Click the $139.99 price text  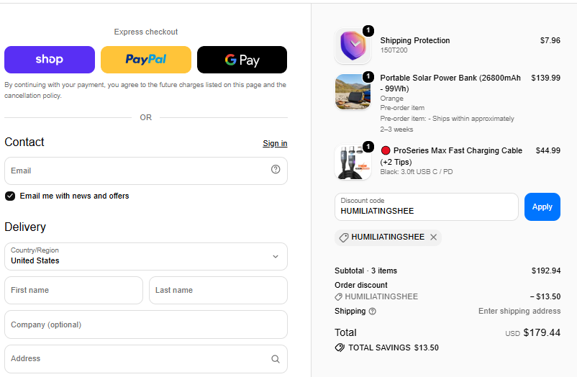pyautogui.click(x=546, y=78)
